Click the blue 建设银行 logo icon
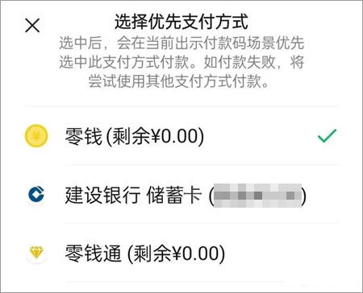363x293 pixels. coord(36,194)
